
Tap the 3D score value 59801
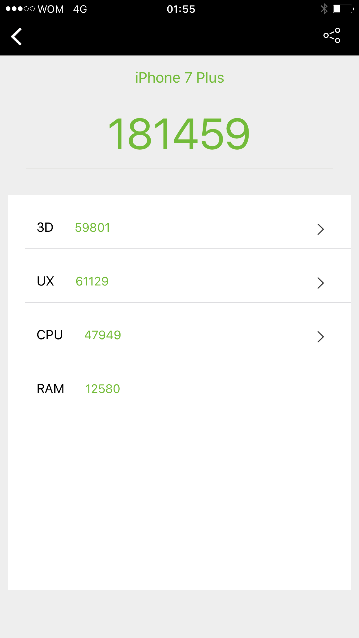pos(92,228)
